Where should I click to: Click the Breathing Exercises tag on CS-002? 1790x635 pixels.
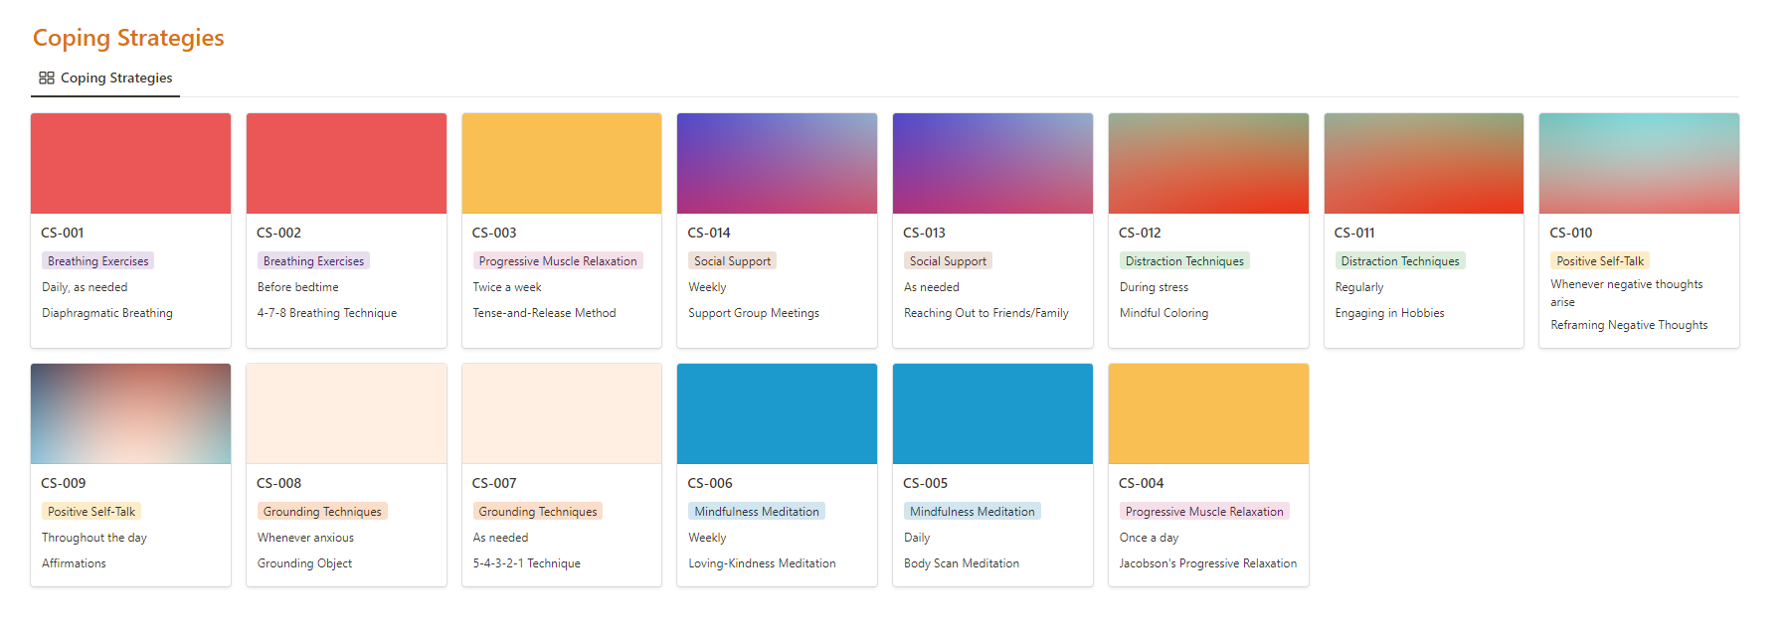[x=313, y=261]
